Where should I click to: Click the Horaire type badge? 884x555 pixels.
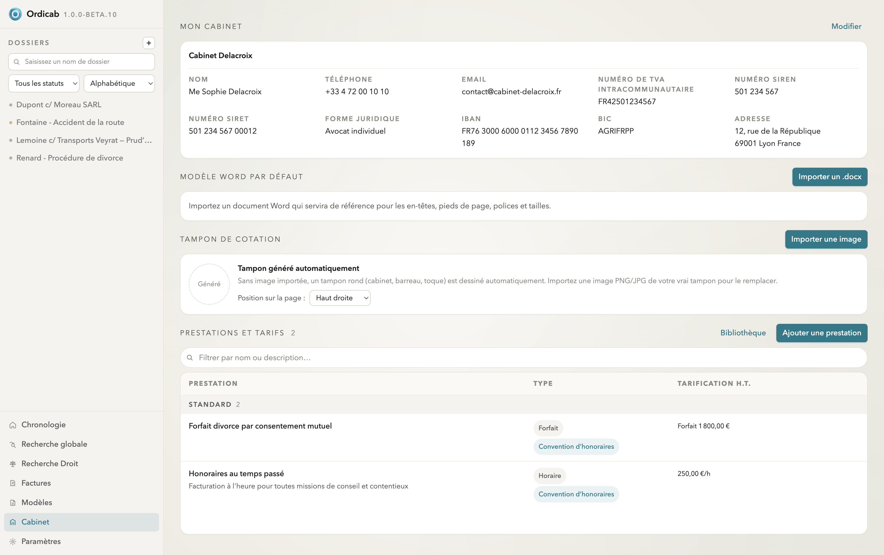[x=549, y=476]
